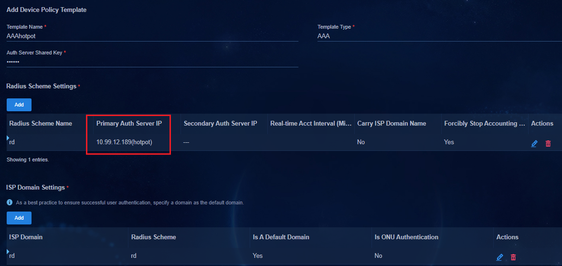Click the Add Device Policy Template title
The image size is (562, 266).
point(47,10)
